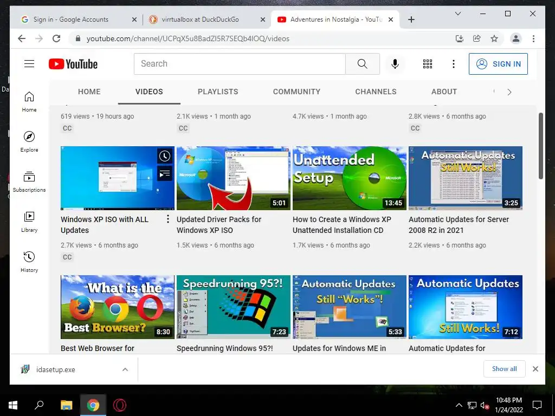The height and width of the screenshot is (416, 555).
Task: Open the Windows Start menu
Action: click(13, 405)
